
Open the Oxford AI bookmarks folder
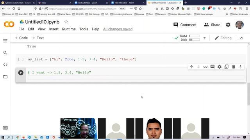8,14
